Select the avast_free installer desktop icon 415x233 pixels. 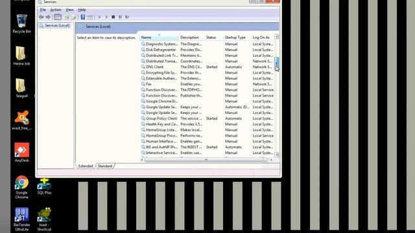[21, 120]
